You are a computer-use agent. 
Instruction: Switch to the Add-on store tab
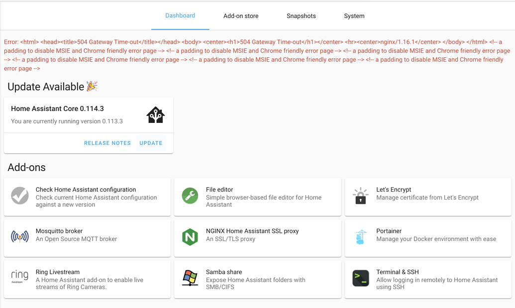[241, 15]
